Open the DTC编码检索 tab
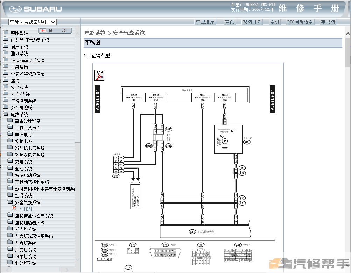This screenshot has width=351, height=273. coord(300,22)
